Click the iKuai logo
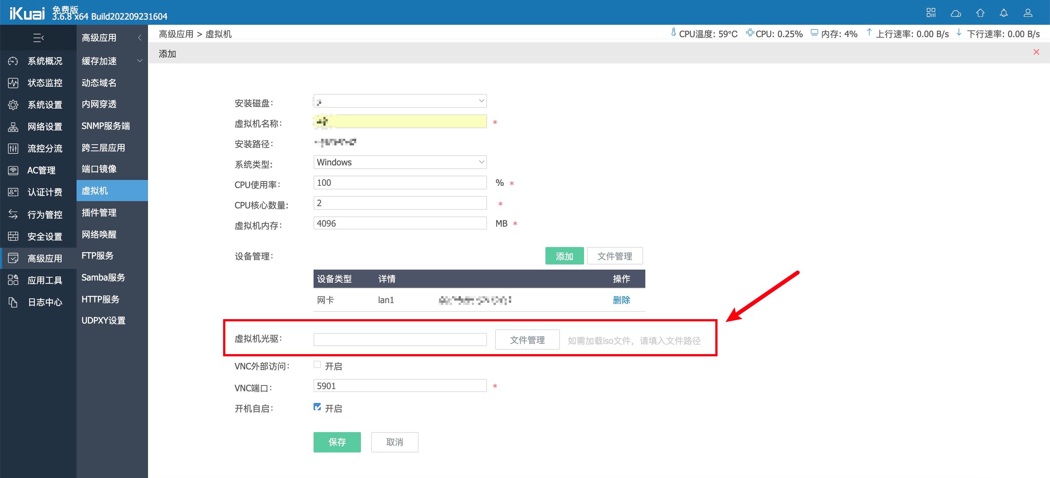 click(27, 13)
